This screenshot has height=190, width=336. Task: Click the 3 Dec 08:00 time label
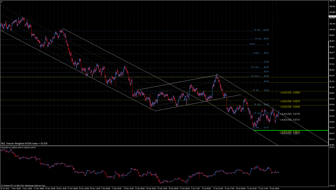tap(107, 188)
